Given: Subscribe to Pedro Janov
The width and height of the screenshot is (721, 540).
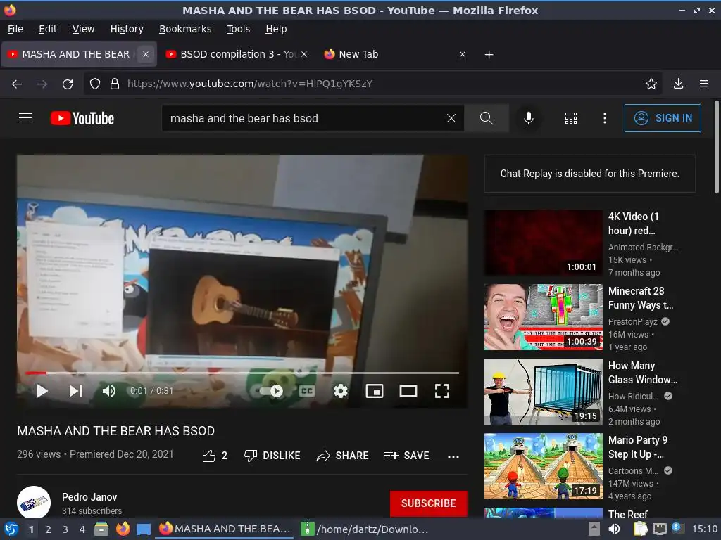Looking at the screenshot, I should [429, 503].
